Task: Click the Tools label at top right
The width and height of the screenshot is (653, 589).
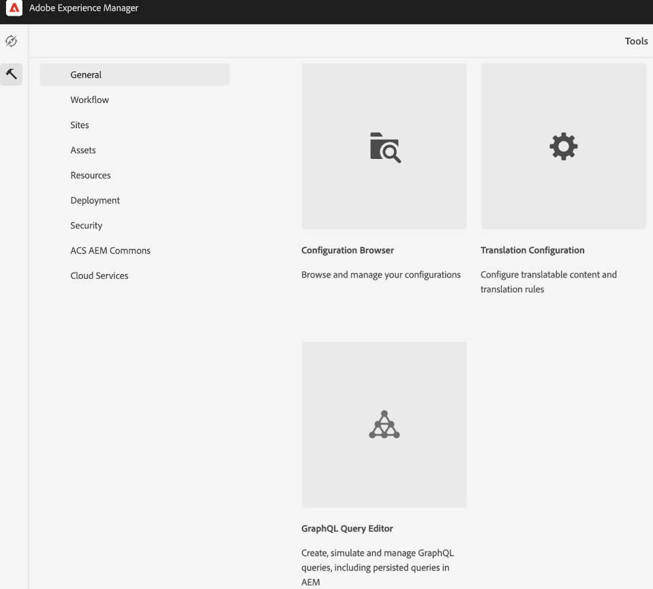Action: (x=636, y=41)
